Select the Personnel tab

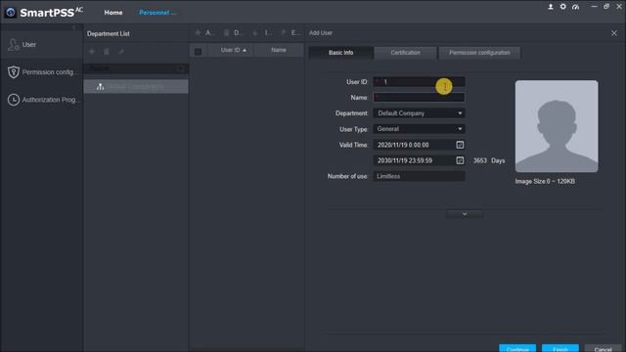click(157, 13)
